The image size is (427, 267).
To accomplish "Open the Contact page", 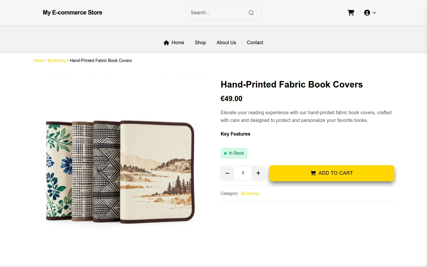I will (x=255, y=43).
